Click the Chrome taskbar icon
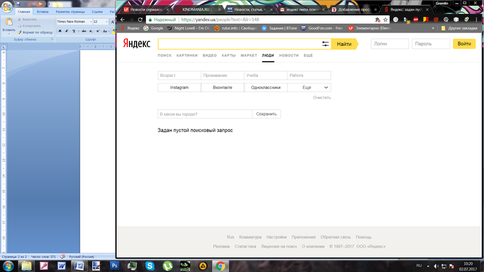484x272 pixels. tap(220, 265)
